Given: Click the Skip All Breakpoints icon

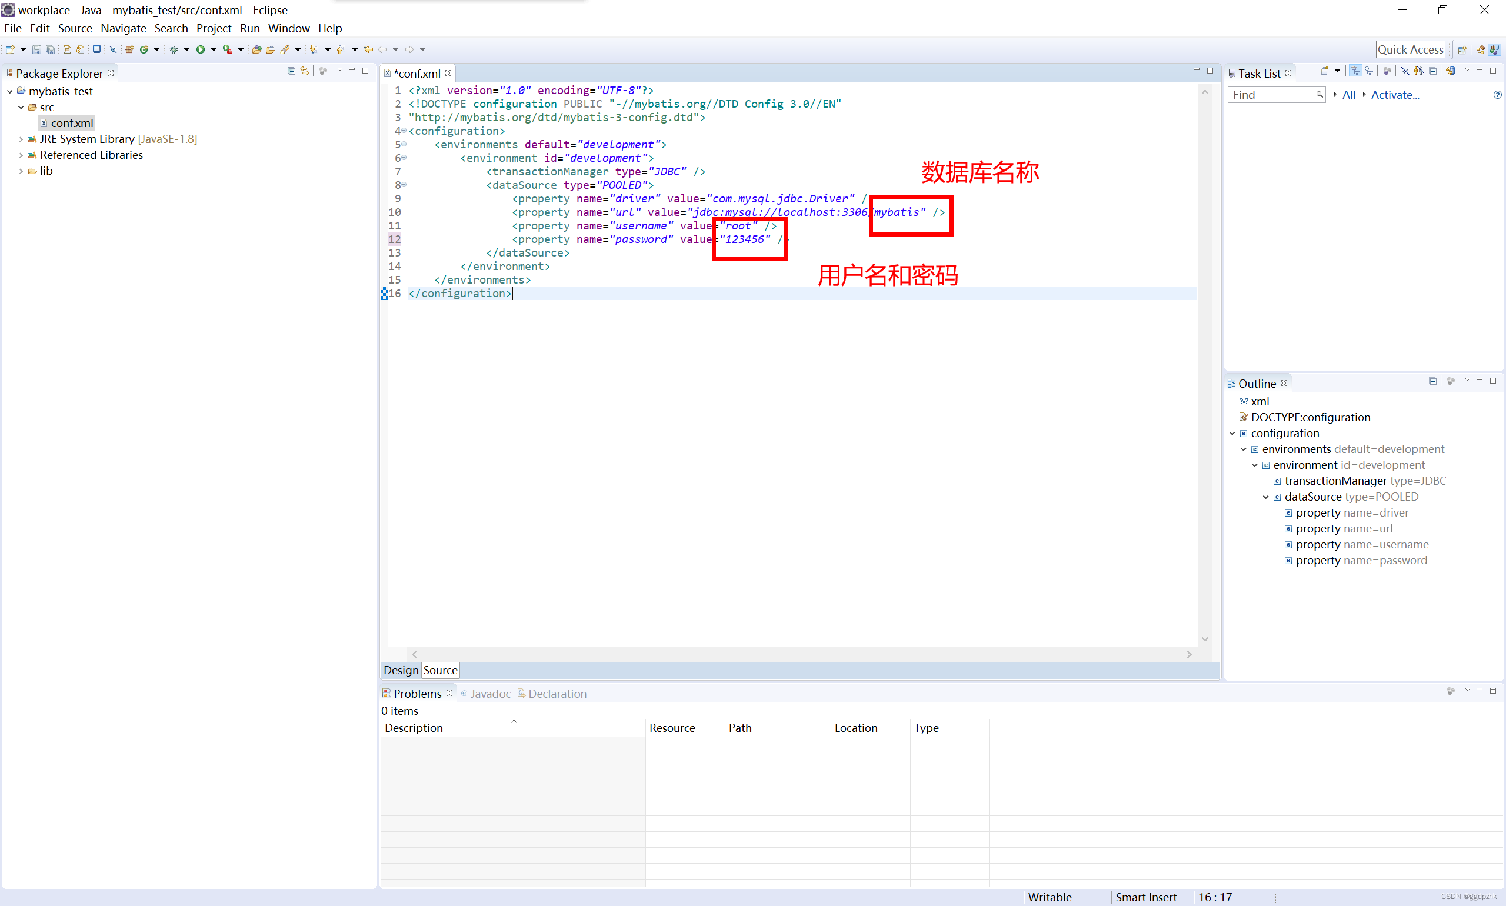Looking at the screenshot, I should click(x=113, y=49).
